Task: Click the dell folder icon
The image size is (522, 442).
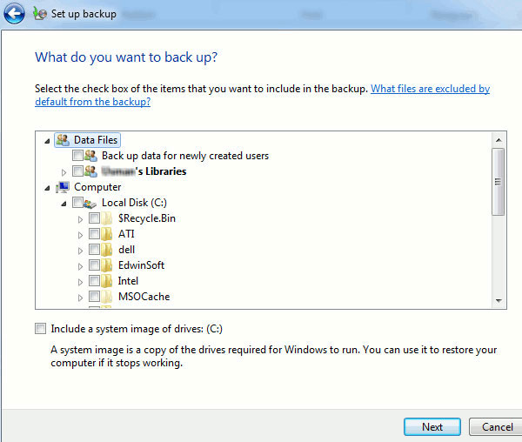Action: pos(106,250)
